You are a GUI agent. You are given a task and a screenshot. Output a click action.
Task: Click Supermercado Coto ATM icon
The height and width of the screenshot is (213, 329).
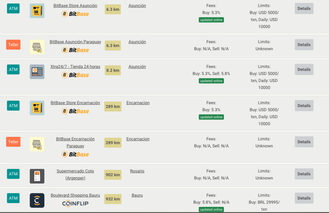pyautogui.click(x=37, y=176)
